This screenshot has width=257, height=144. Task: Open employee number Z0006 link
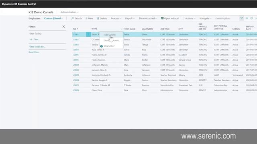76,90
